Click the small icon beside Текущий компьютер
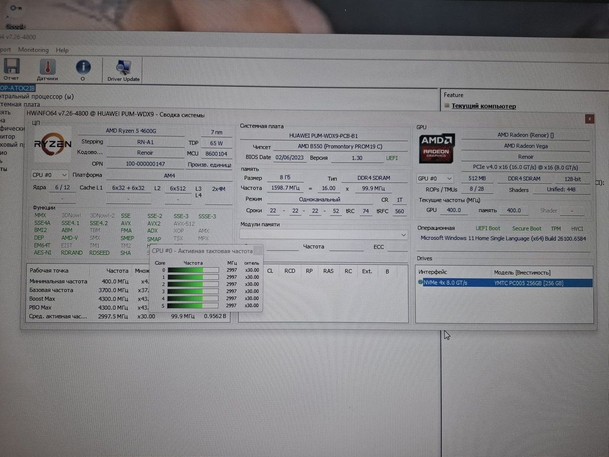The image size is (609, 457). pos(447,106)
